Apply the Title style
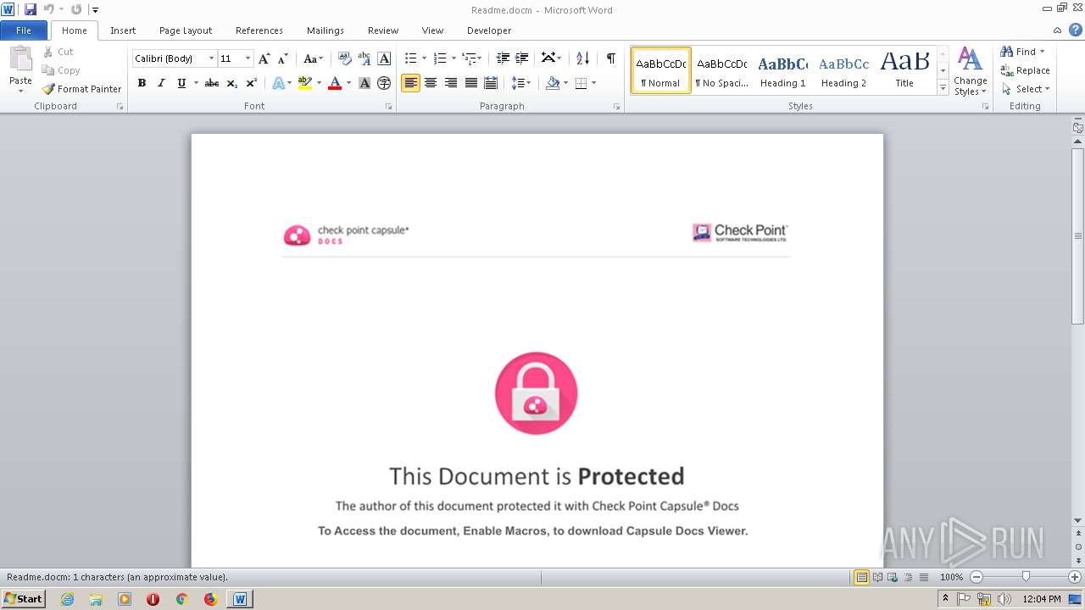Viewport: 1085px width, 610px height. [904, 70]
